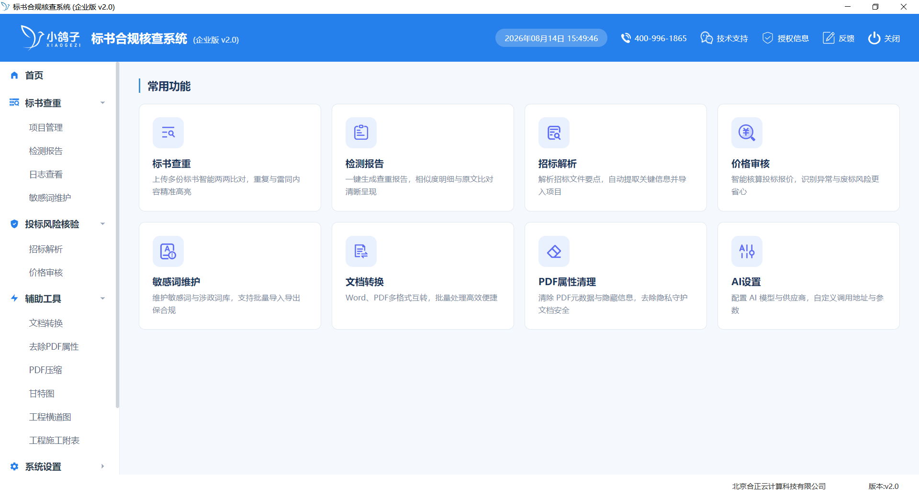Click the 反馈 edit icon
The image size is (919, 498).
point(829,38)
